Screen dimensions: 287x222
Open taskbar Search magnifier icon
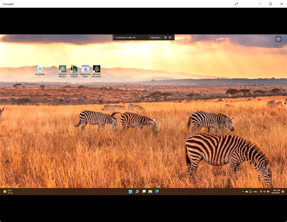pos(137,192)
